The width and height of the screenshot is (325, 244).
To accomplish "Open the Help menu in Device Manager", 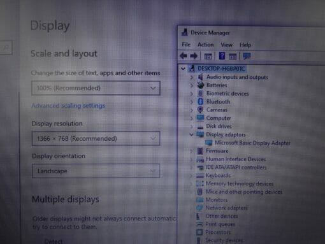I will coord(245,45).
